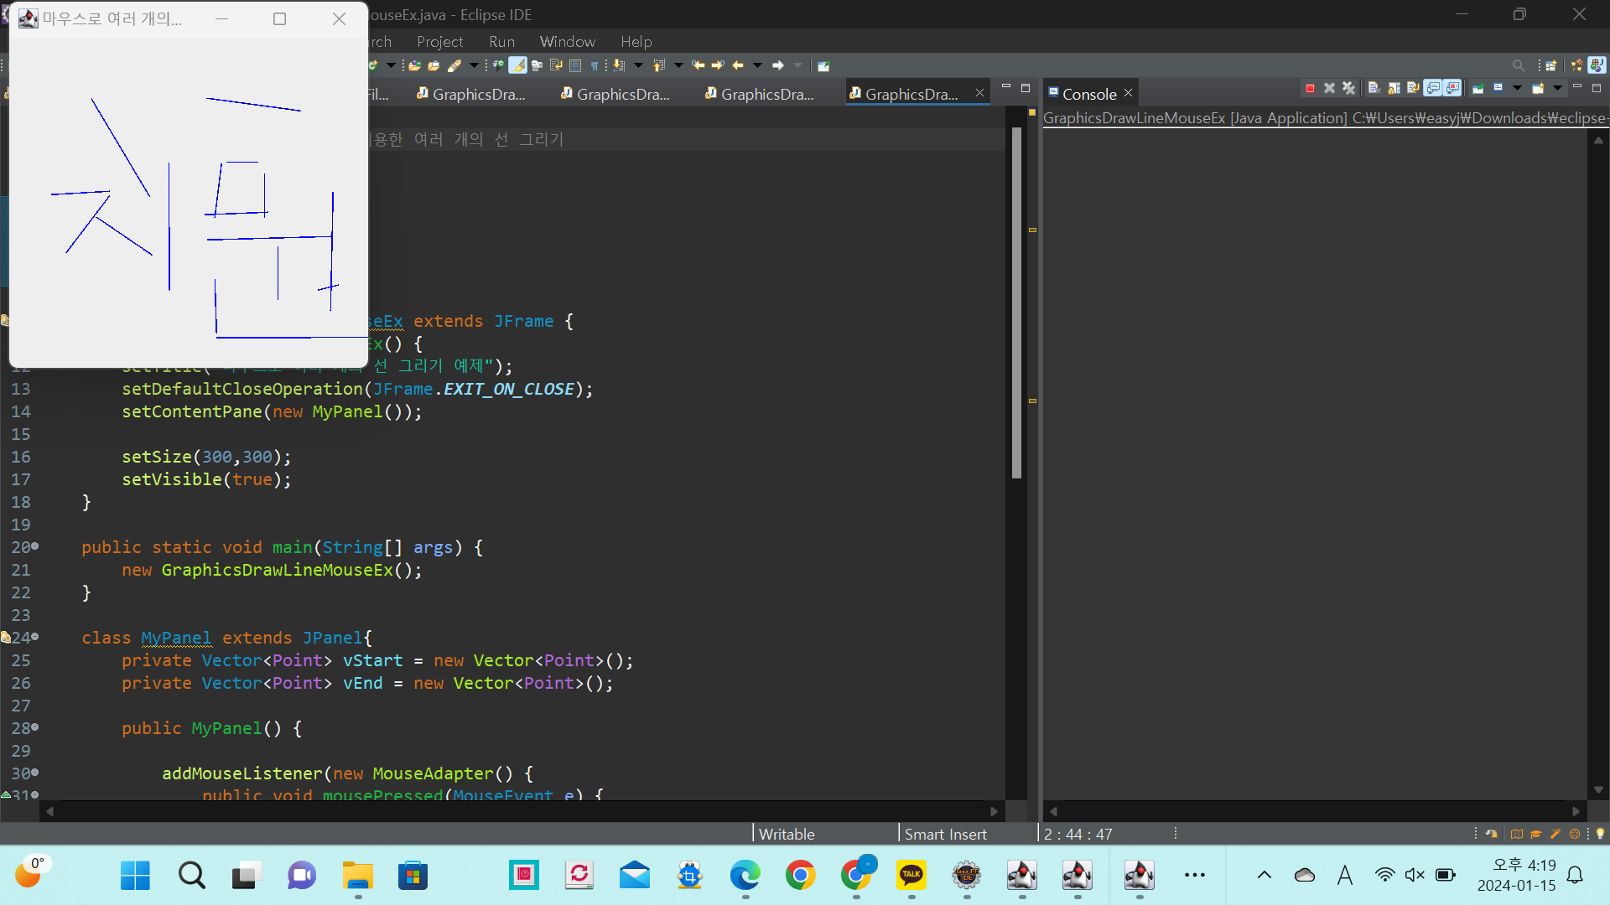Click the Clear Console icon
The height and width of the screenshot is (905, 1610).
tap(1374, 88)
